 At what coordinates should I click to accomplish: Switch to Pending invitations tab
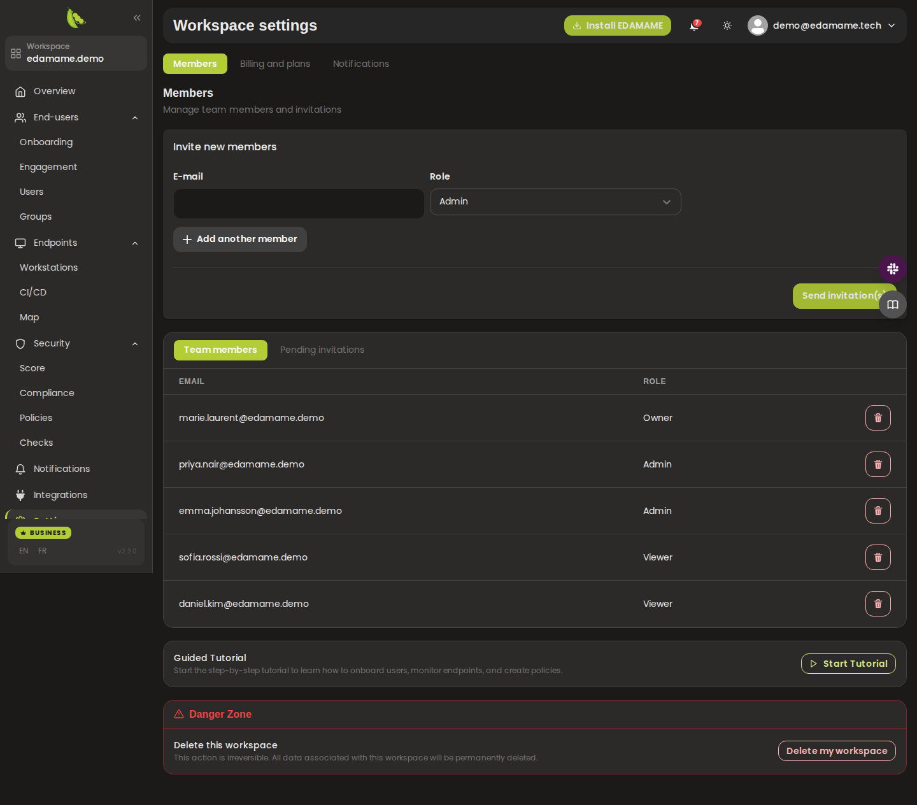[322, 350]
